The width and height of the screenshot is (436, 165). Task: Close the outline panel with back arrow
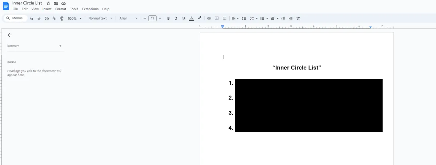(10, 35)
